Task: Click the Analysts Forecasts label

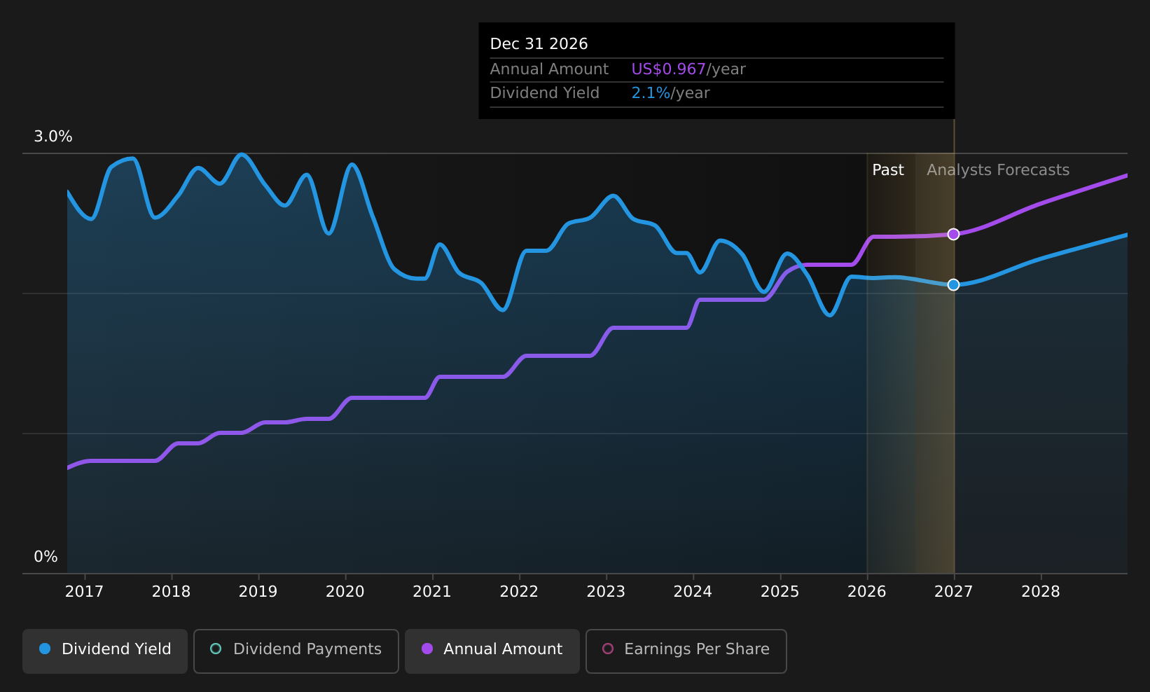Action: coord(998,170)
